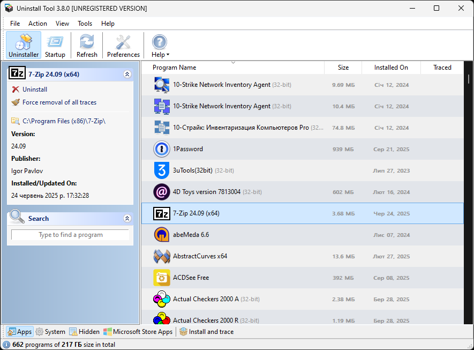
Task: Click the 10-Страйк Инвентаризация Компьютеров Pro icon
Action: click(x=161, y=128)
